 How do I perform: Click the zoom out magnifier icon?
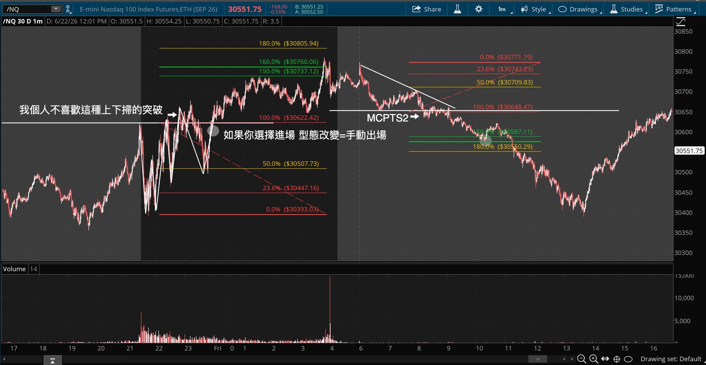582,359
